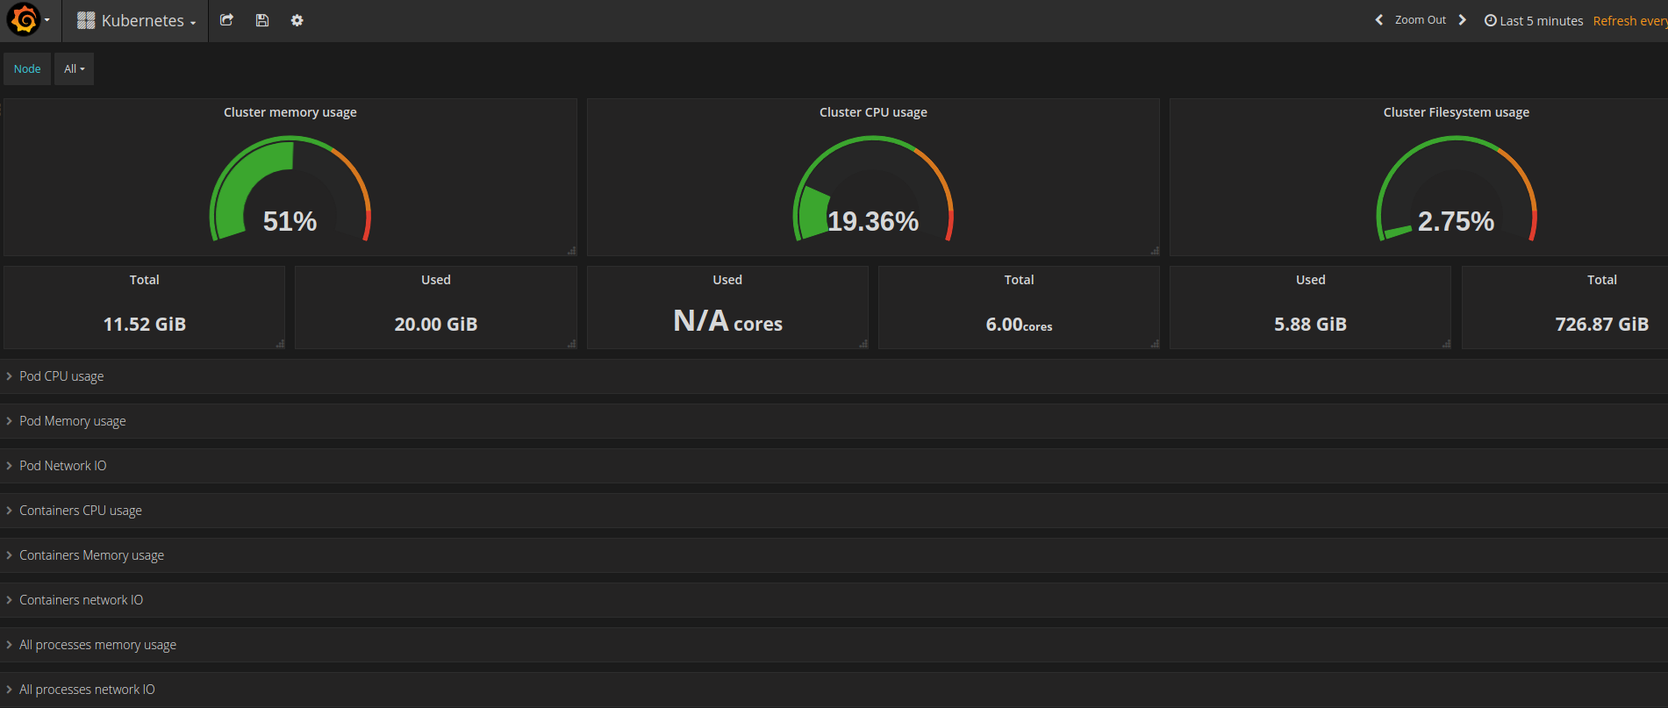Click resize handle of memory Used panel
Image resolution: width=1668 pixels, height=708 pixels.
tap(572, 344)
